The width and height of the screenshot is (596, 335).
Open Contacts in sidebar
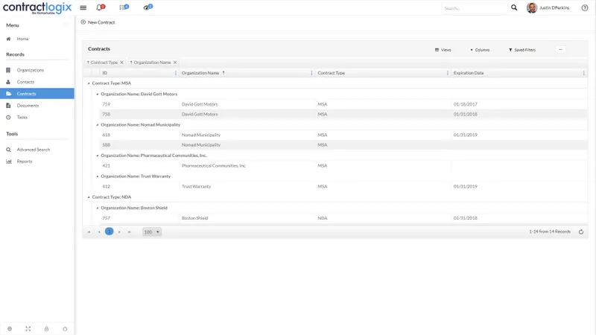pos(25,82)
